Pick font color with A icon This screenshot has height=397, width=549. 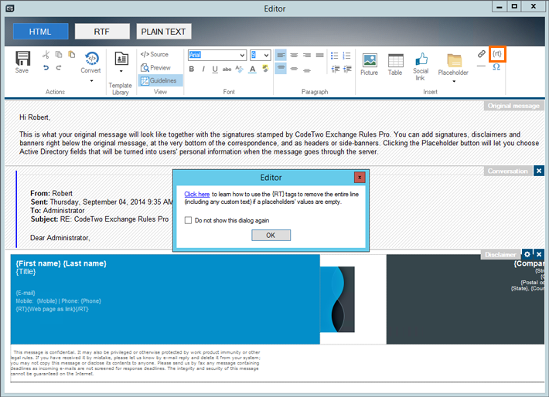(x=252, y=70)
